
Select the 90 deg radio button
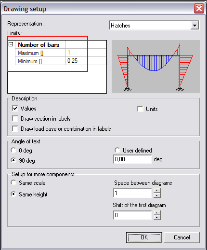[13, 160]
